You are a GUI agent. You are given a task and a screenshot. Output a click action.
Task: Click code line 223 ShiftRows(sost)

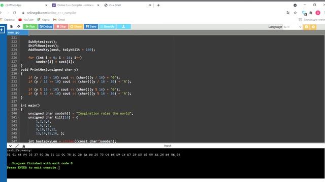coord(44,46)
